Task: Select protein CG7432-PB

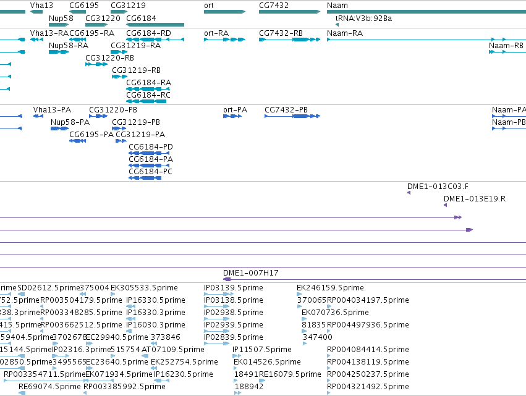Action: coord(292,116)
